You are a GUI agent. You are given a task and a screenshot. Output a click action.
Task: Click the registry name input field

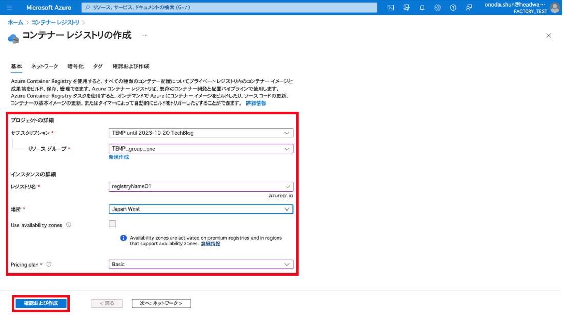point(201,186)
